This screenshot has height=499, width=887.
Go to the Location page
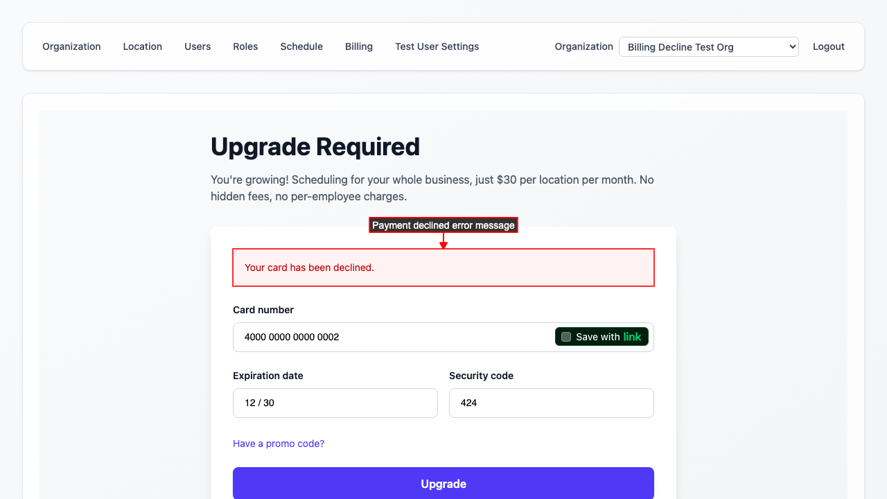(x=143, y=46)
